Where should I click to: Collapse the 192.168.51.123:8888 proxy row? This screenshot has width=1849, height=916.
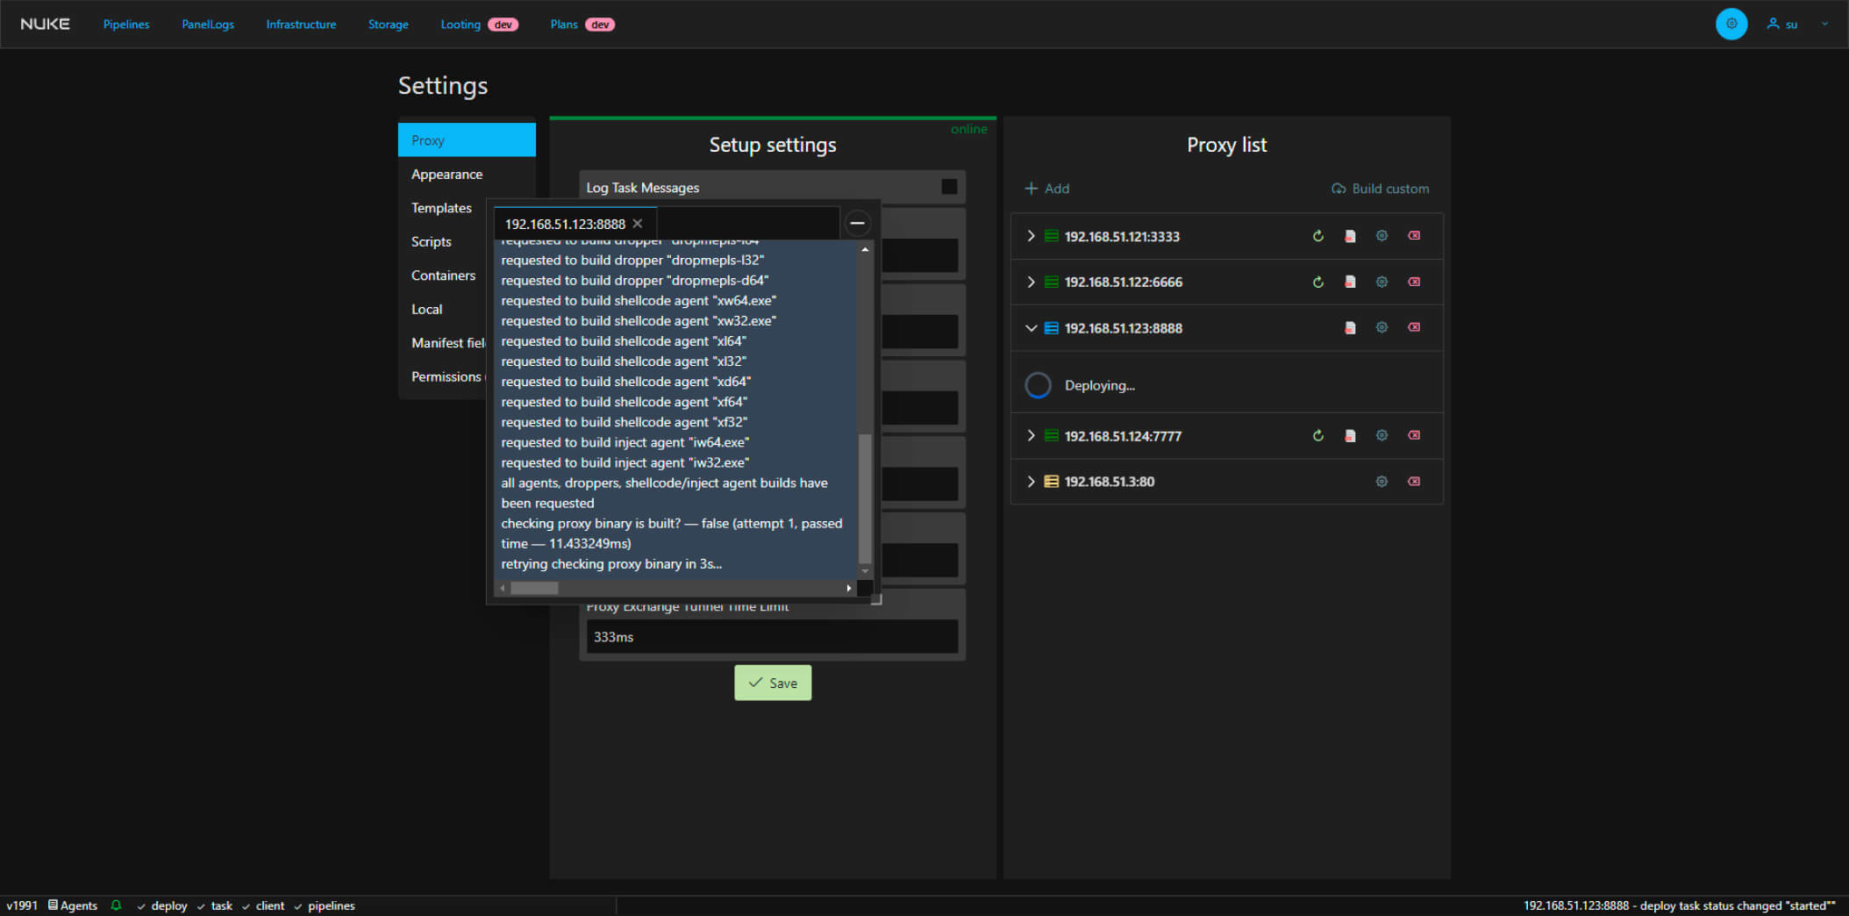tap(1031, 328)
